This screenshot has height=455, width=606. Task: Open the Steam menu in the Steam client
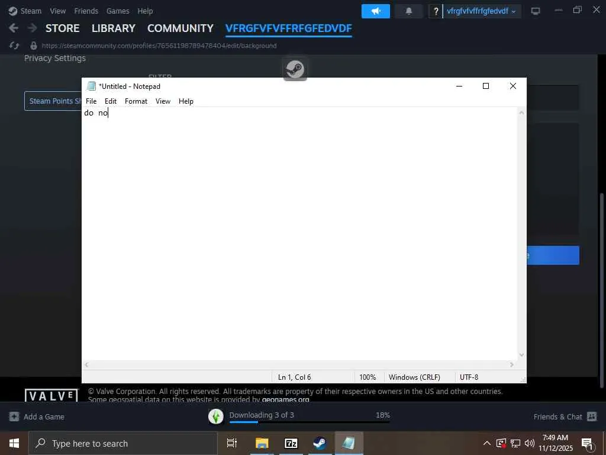pyautogui.click(x=31, y=11)
